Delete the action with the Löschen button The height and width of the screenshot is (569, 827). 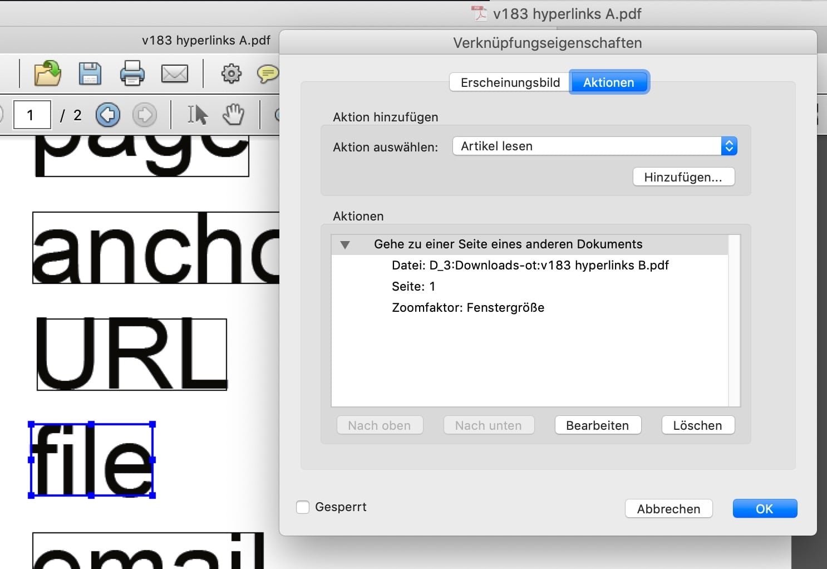(697, 425)
